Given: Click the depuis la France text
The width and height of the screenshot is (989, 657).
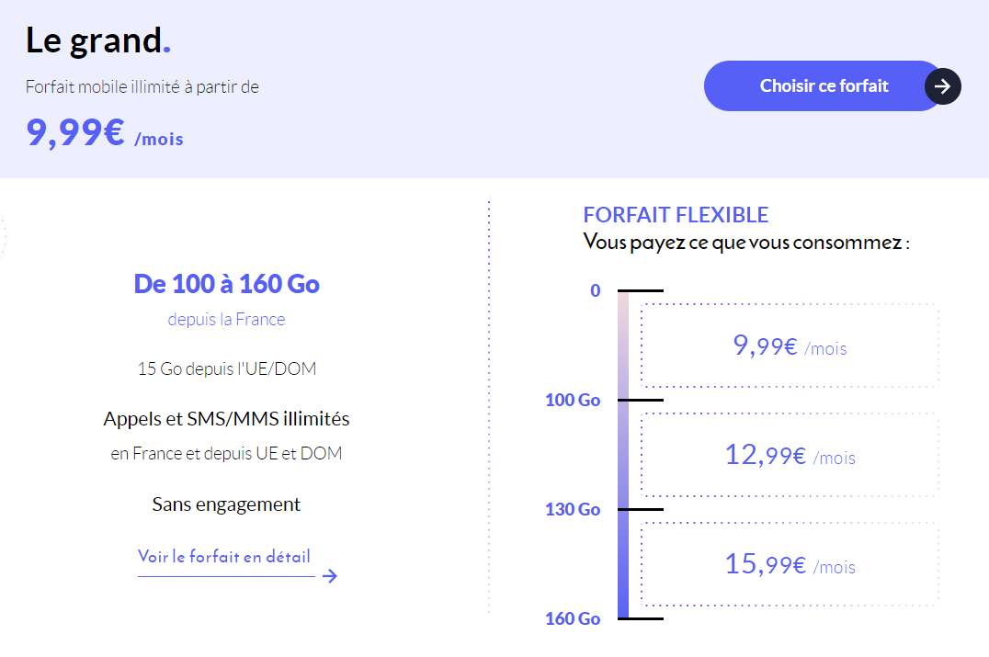Looking at the screenshot, I should click(x=226, y=320).
